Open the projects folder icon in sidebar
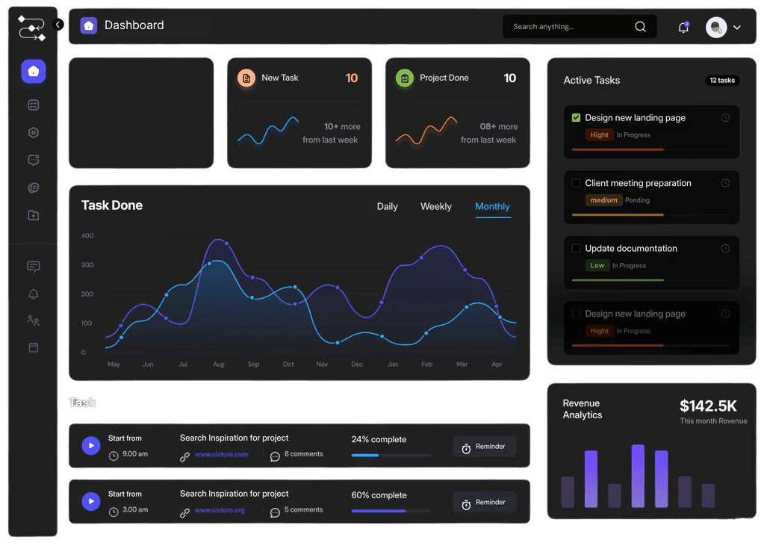 tap(33, 214)
